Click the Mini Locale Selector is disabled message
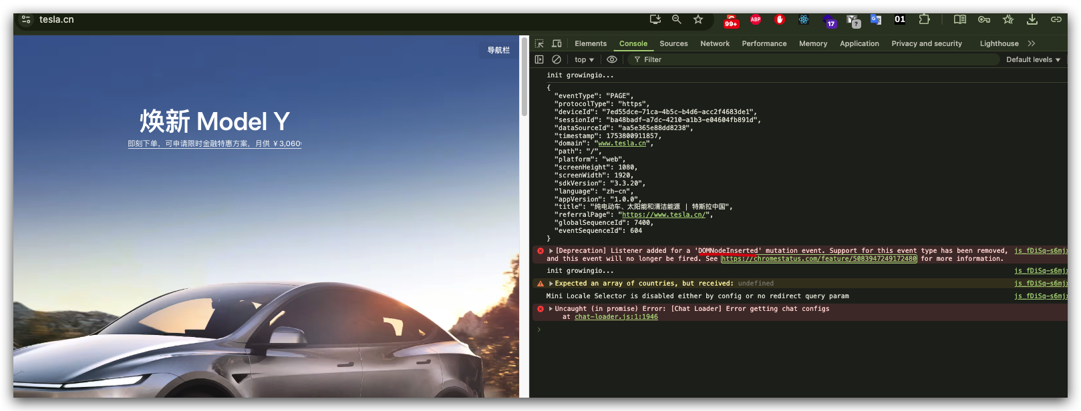 click(x=698, y=296)
